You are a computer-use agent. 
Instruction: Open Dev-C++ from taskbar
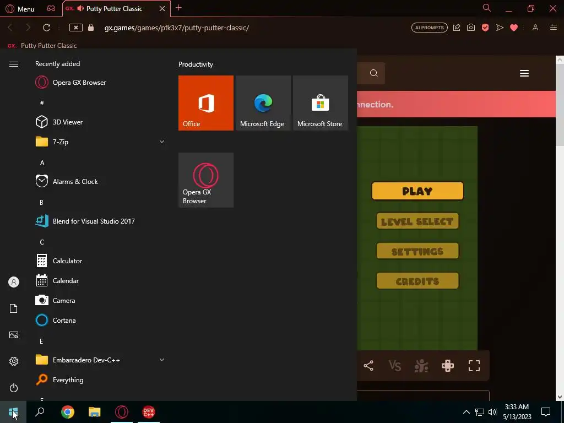(x=149, y=412)
